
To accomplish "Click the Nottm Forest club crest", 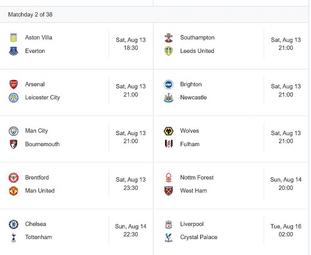I will 169,178.
